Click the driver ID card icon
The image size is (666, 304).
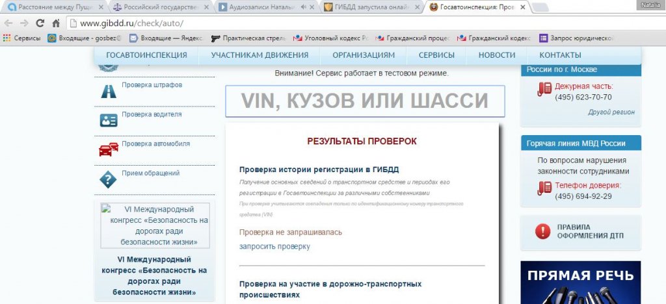(108, 120)
